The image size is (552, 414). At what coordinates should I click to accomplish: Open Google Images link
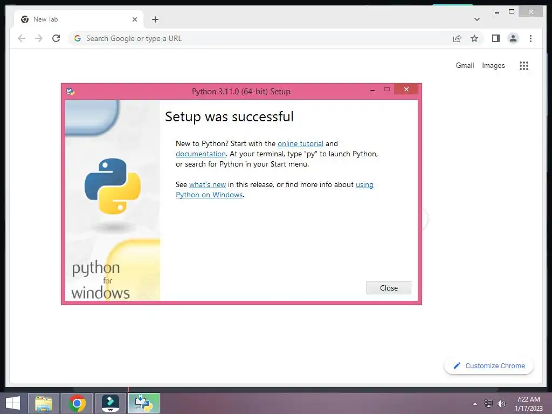click(x=493, y=65)
